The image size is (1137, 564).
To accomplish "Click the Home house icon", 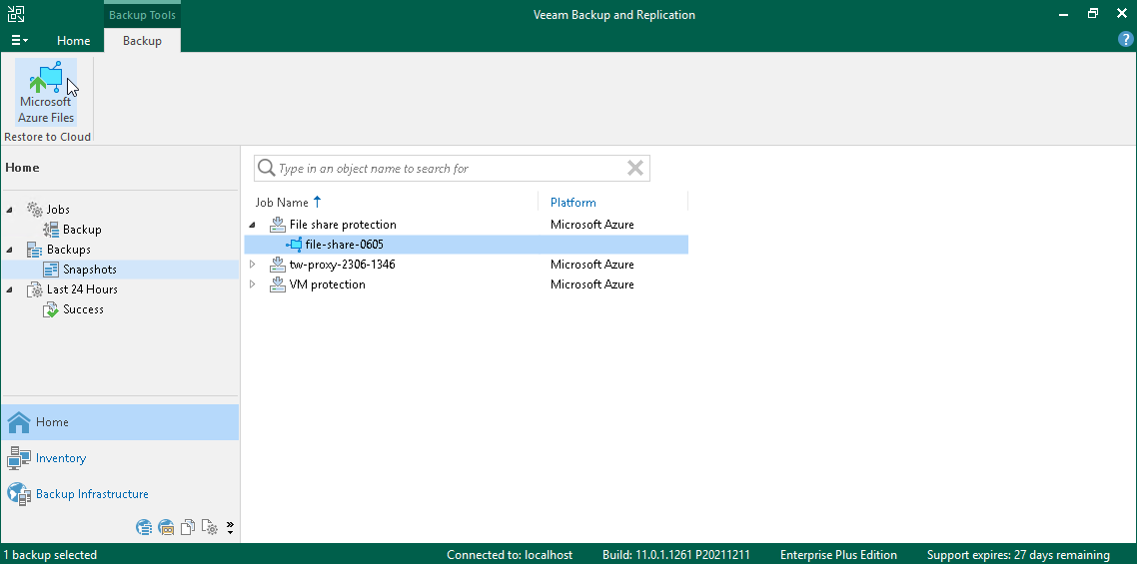I will tap(18, 422).
